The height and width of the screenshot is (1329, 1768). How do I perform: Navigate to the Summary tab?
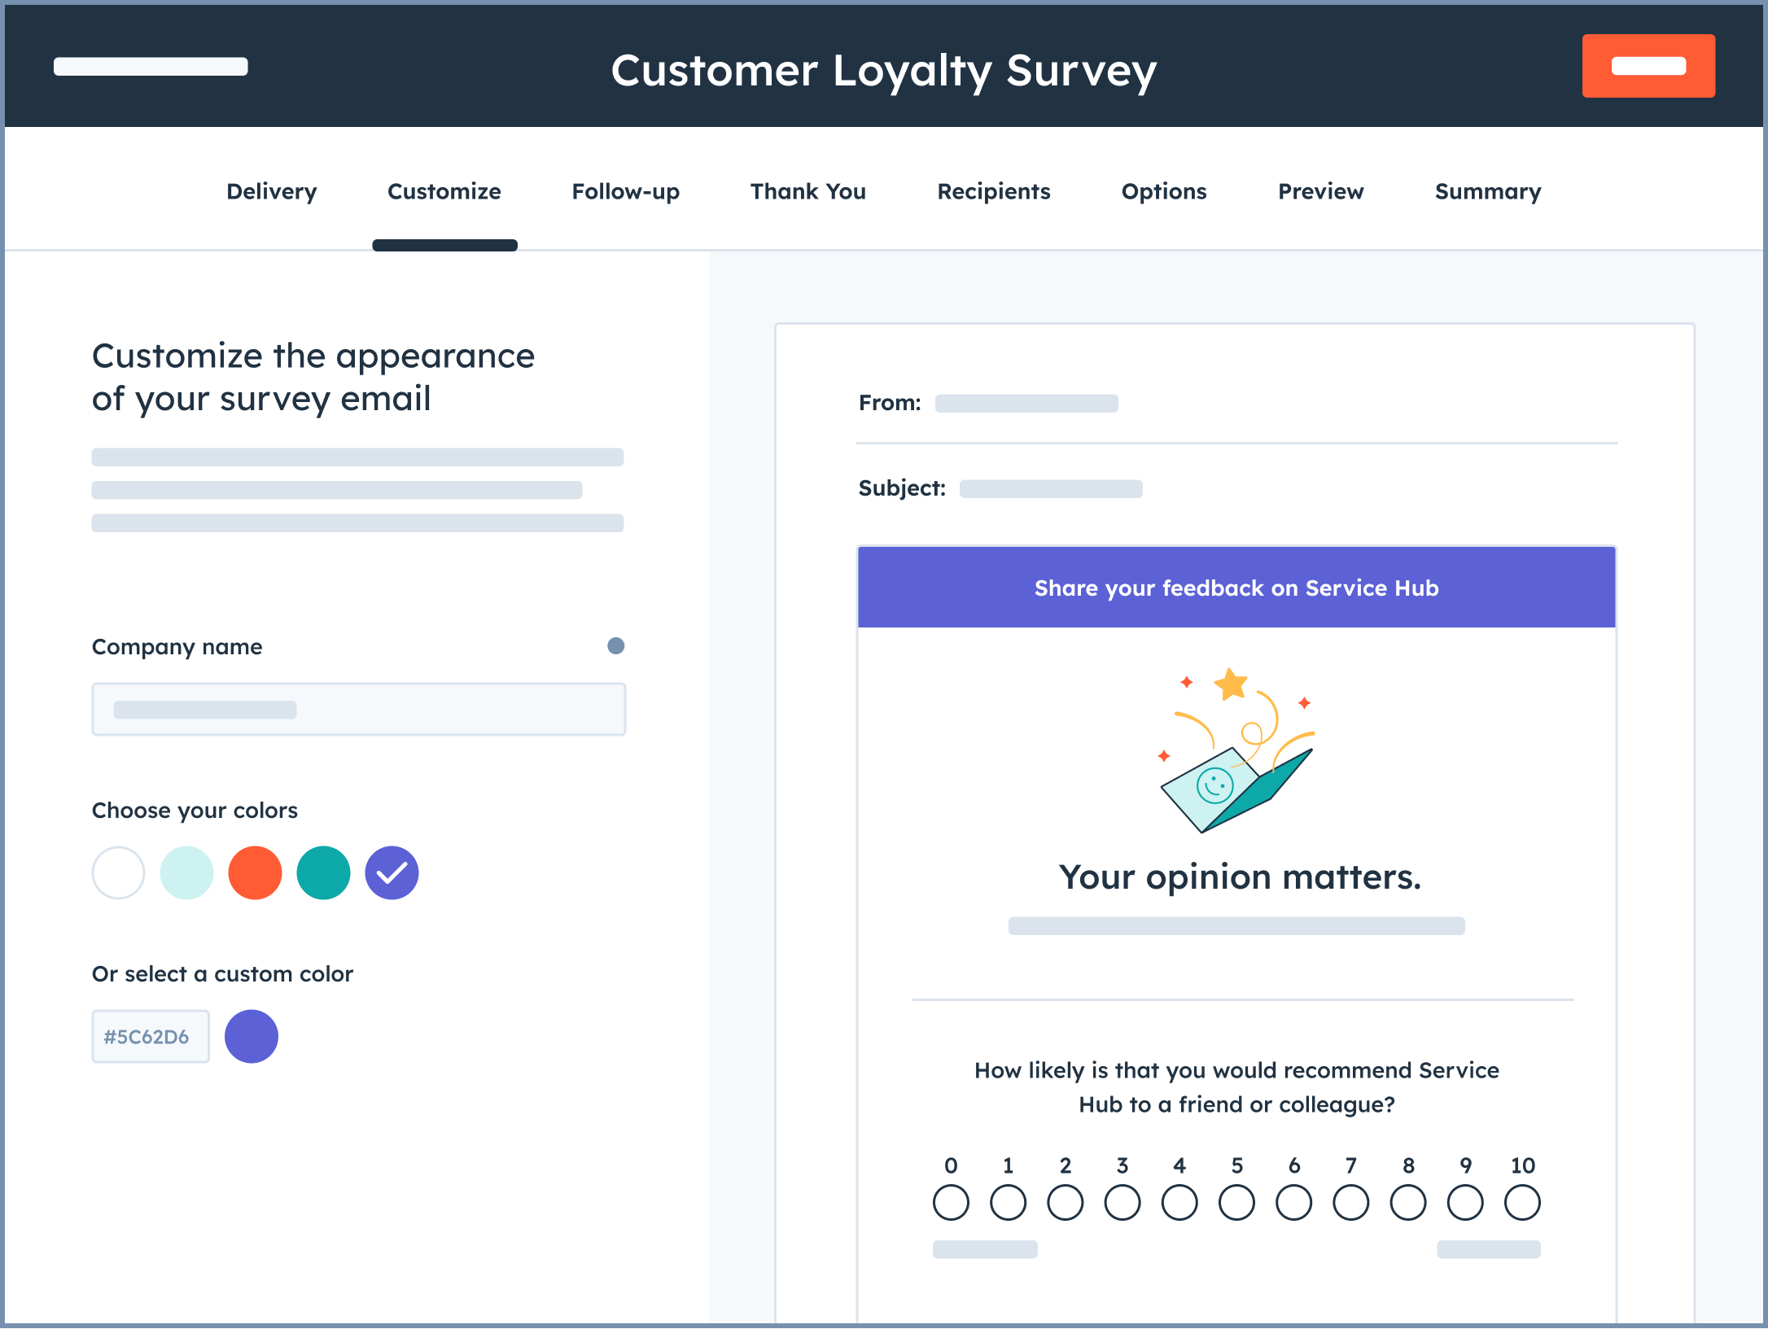(x=1486, y=191)
